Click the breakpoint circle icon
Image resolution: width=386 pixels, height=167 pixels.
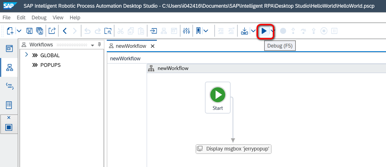click(x=283, y=31)
